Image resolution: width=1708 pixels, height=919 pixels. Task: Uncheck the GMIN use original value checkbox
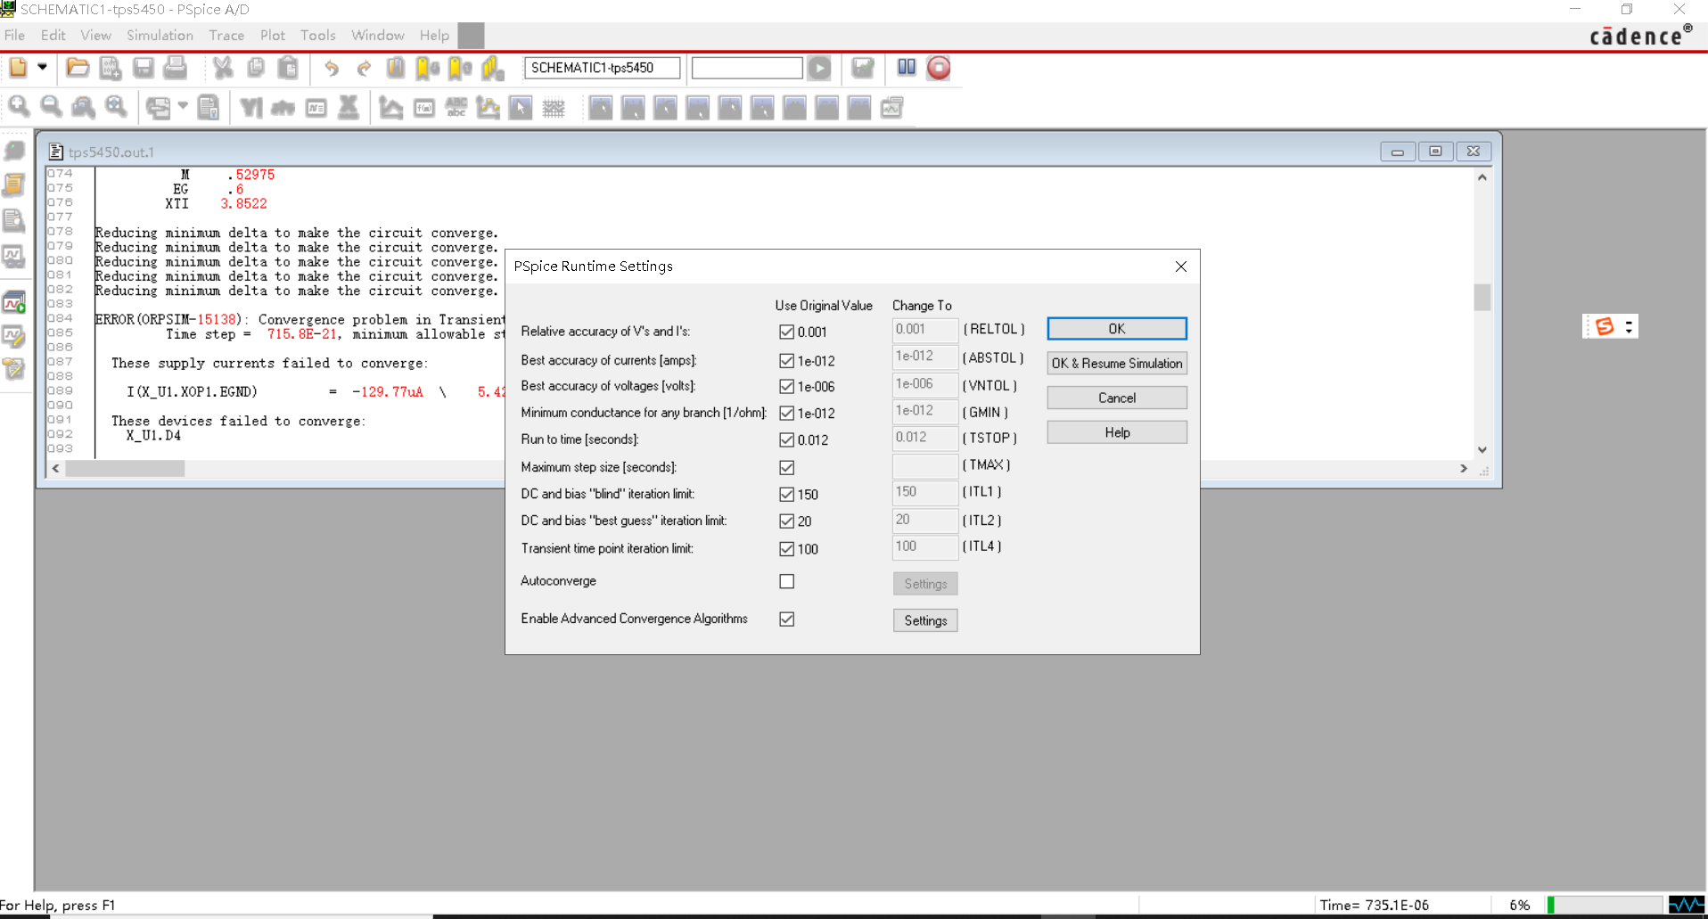click(786, 414)
